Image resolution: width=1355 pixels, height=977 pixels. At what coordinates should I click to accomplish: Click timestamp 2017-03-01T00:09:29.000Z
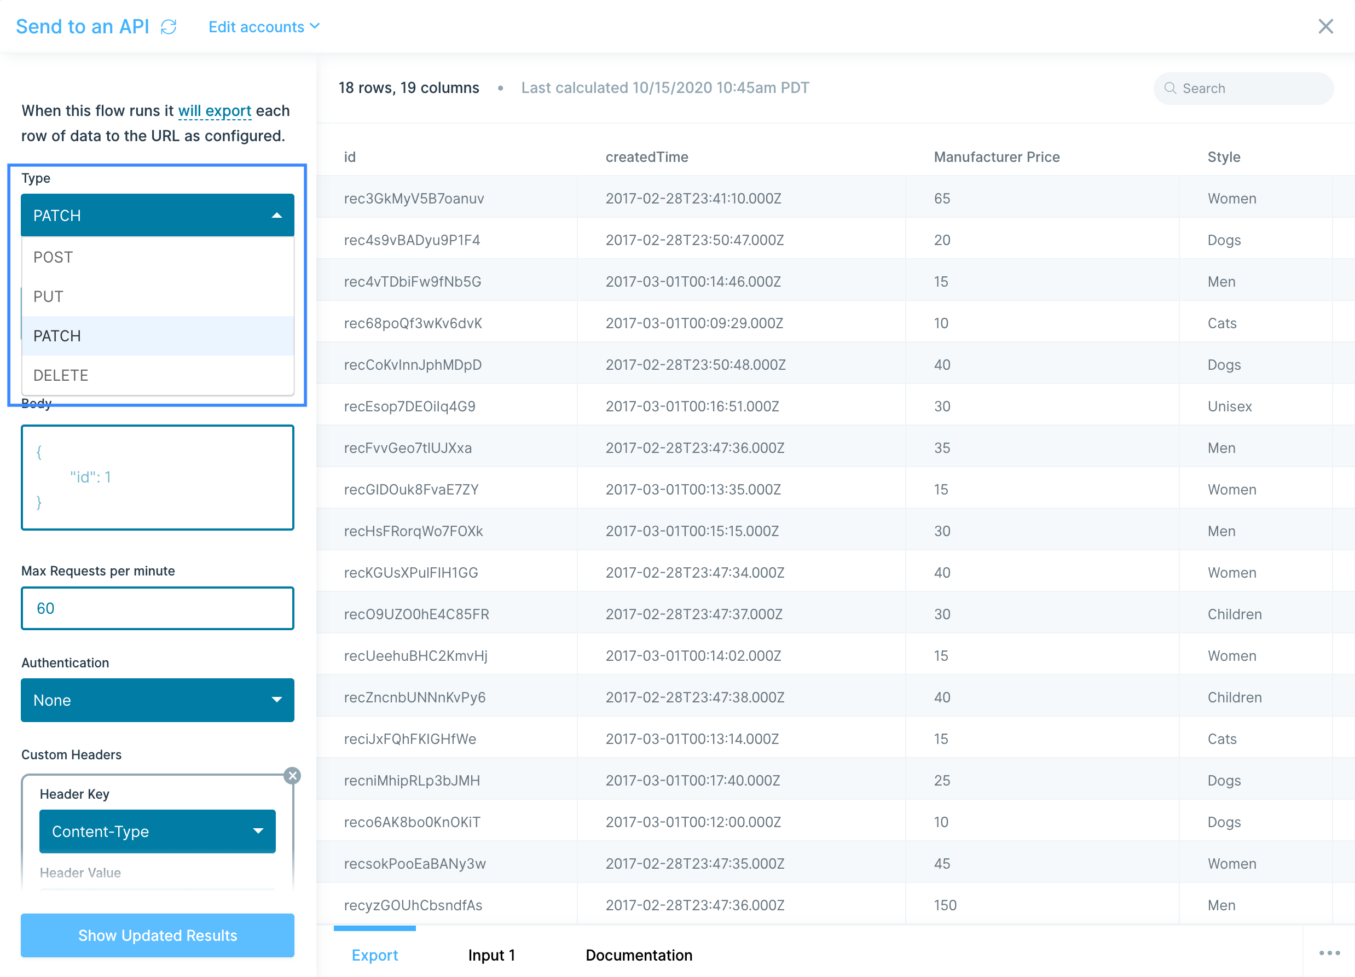pos(694,323)
